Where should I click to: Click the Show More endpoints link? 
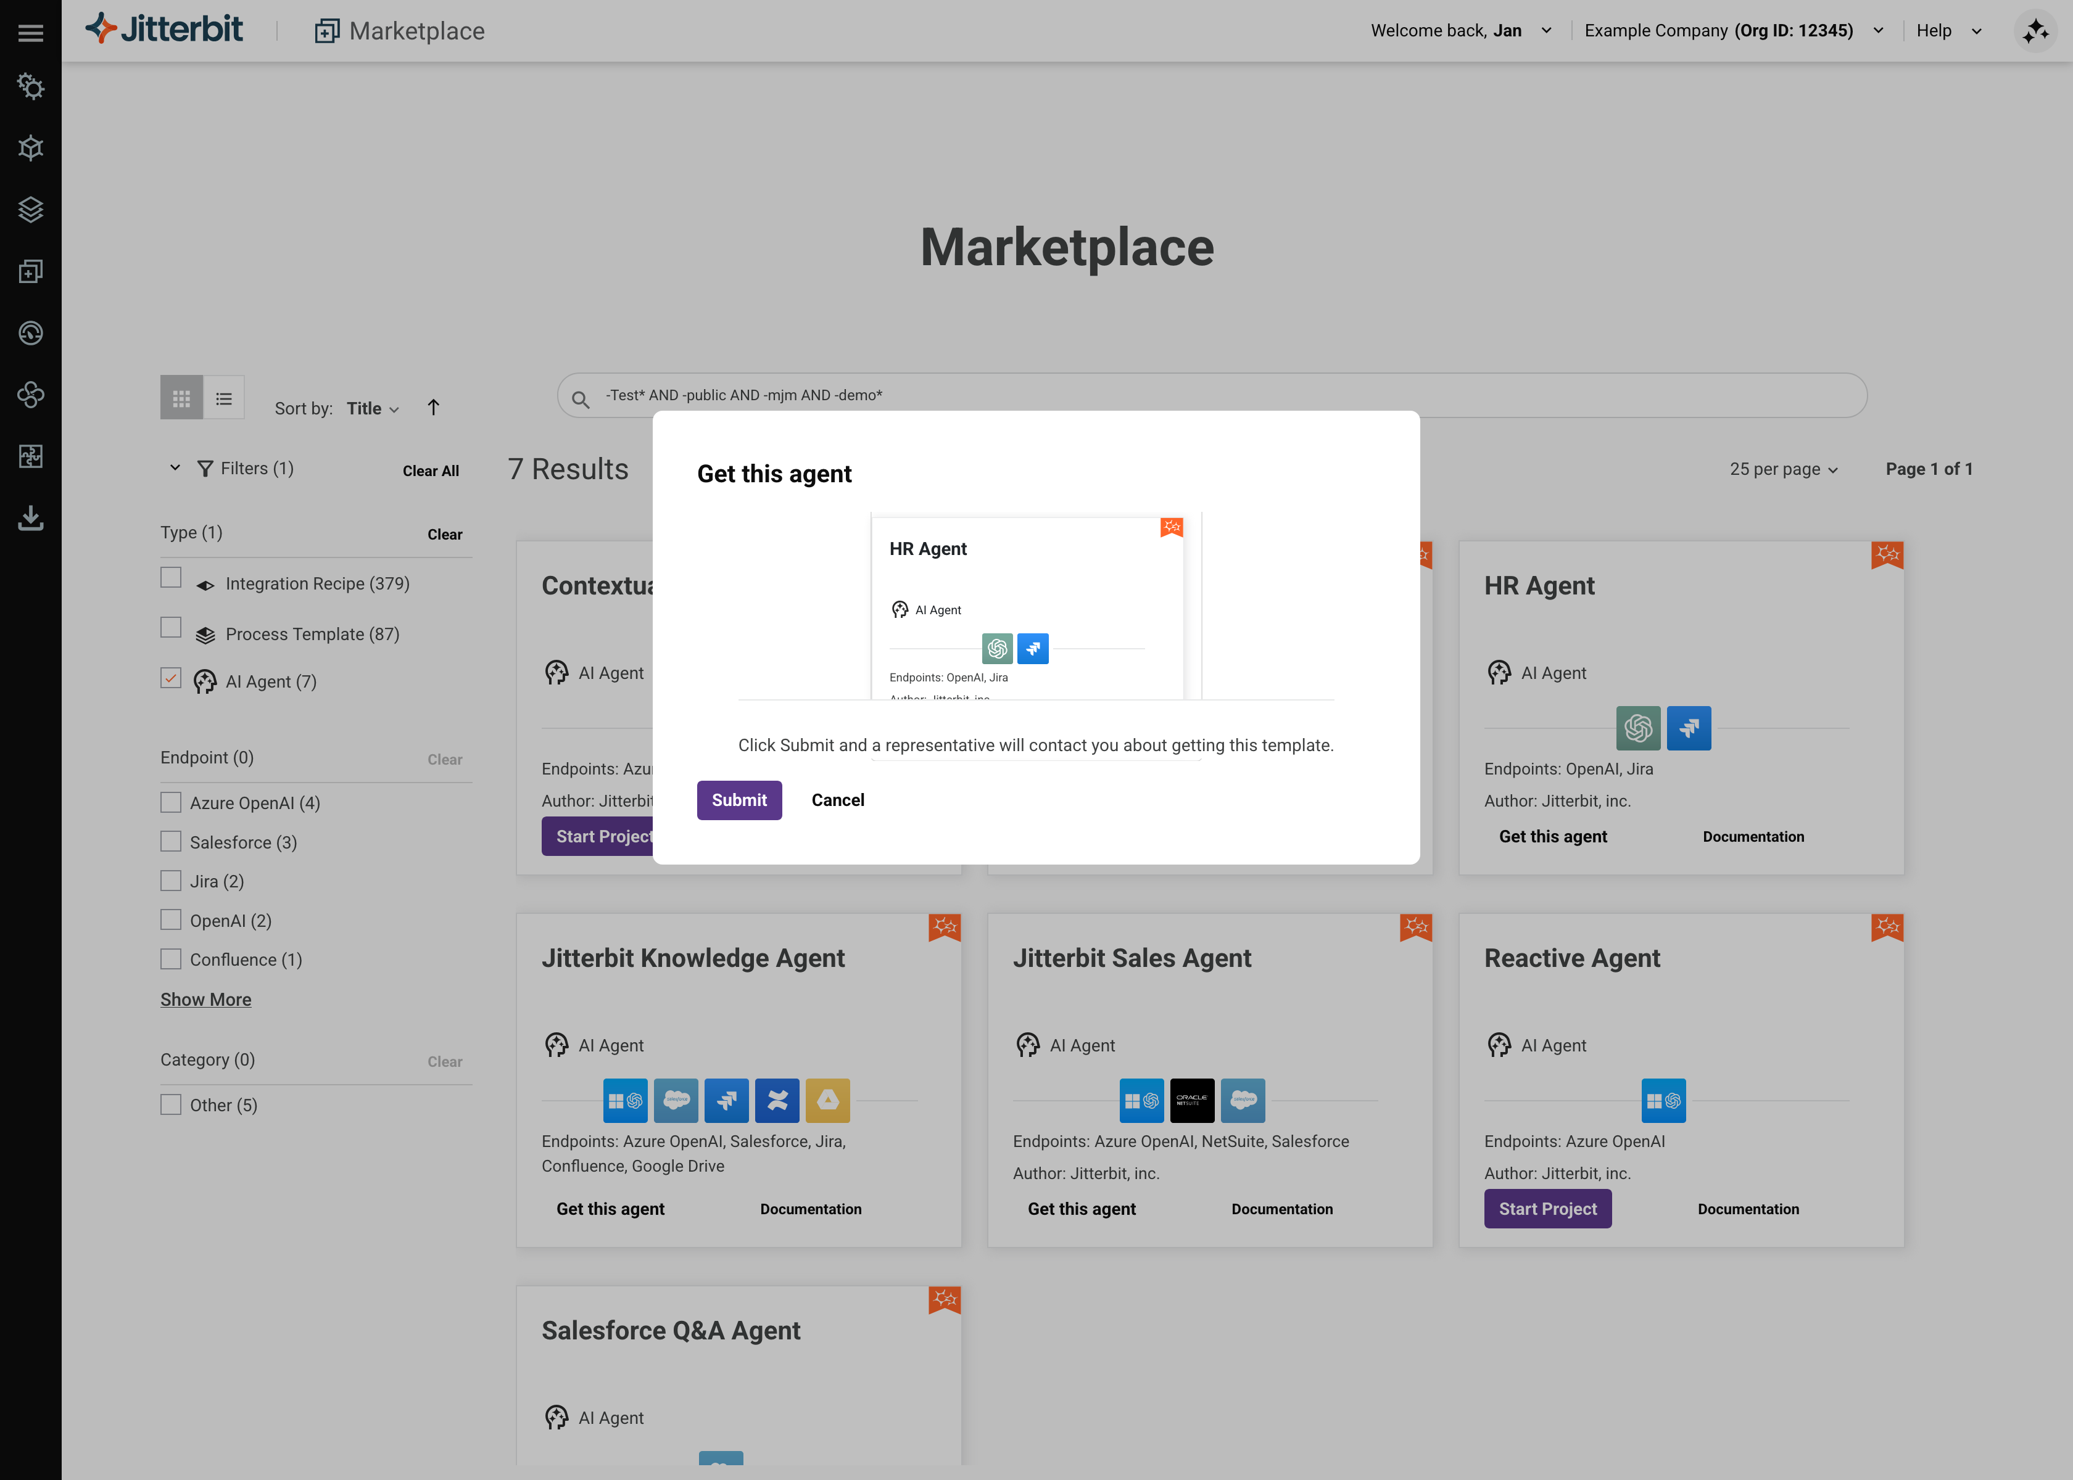tap(206, 1000)
